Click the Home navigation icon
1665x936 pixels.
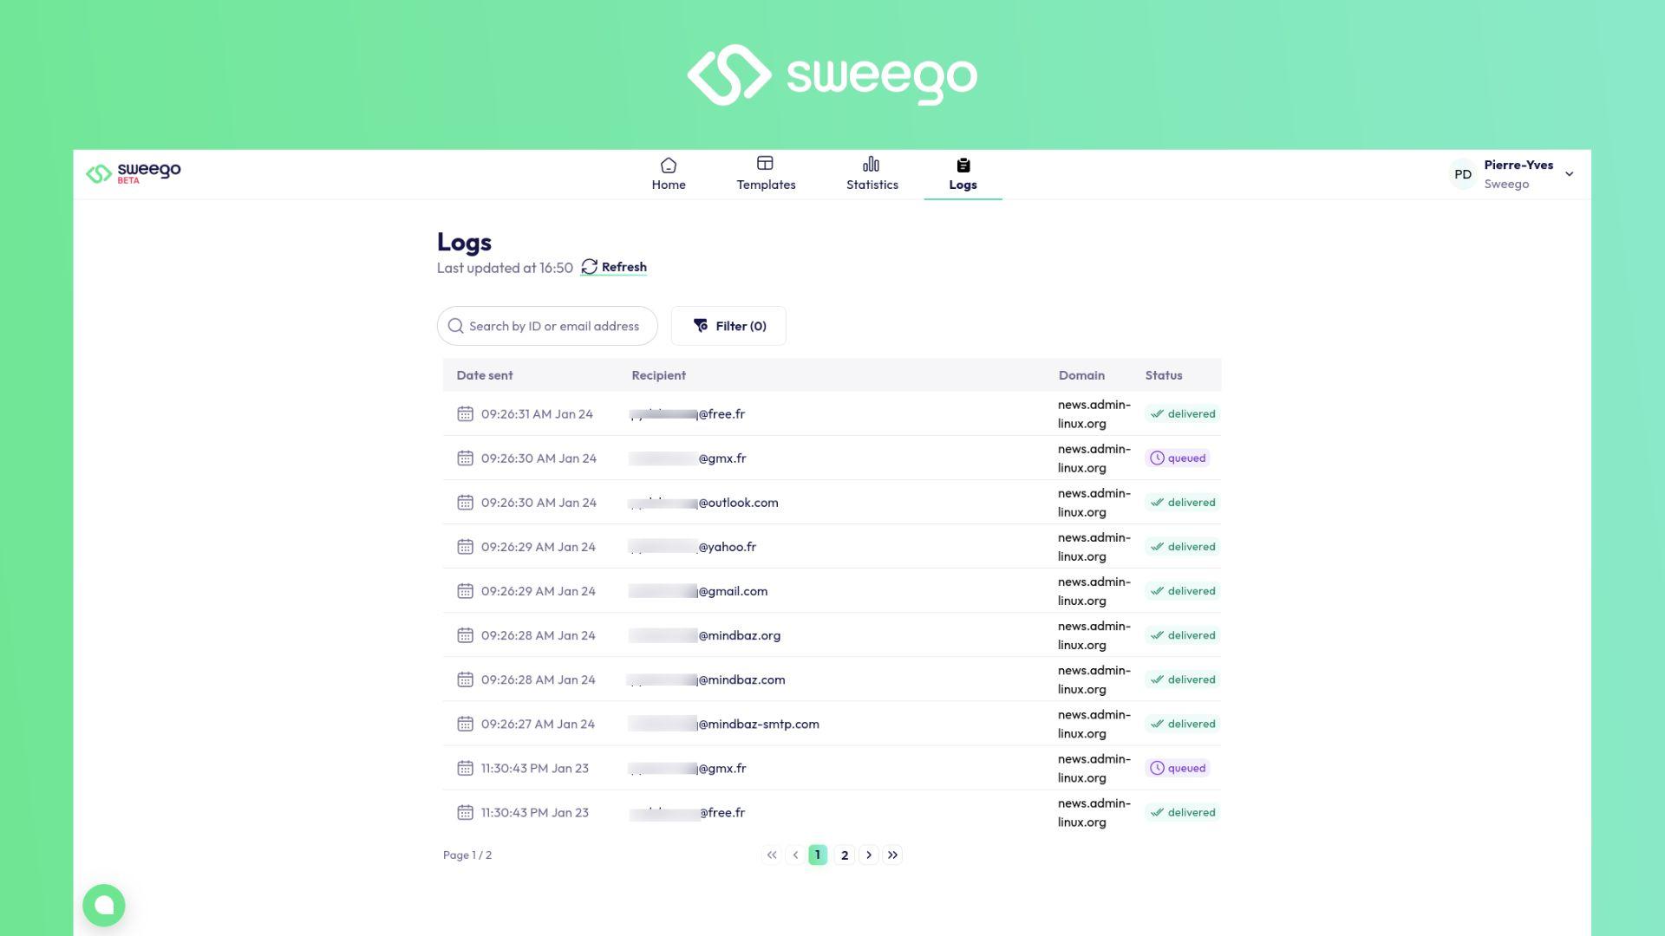coord(668,166)
